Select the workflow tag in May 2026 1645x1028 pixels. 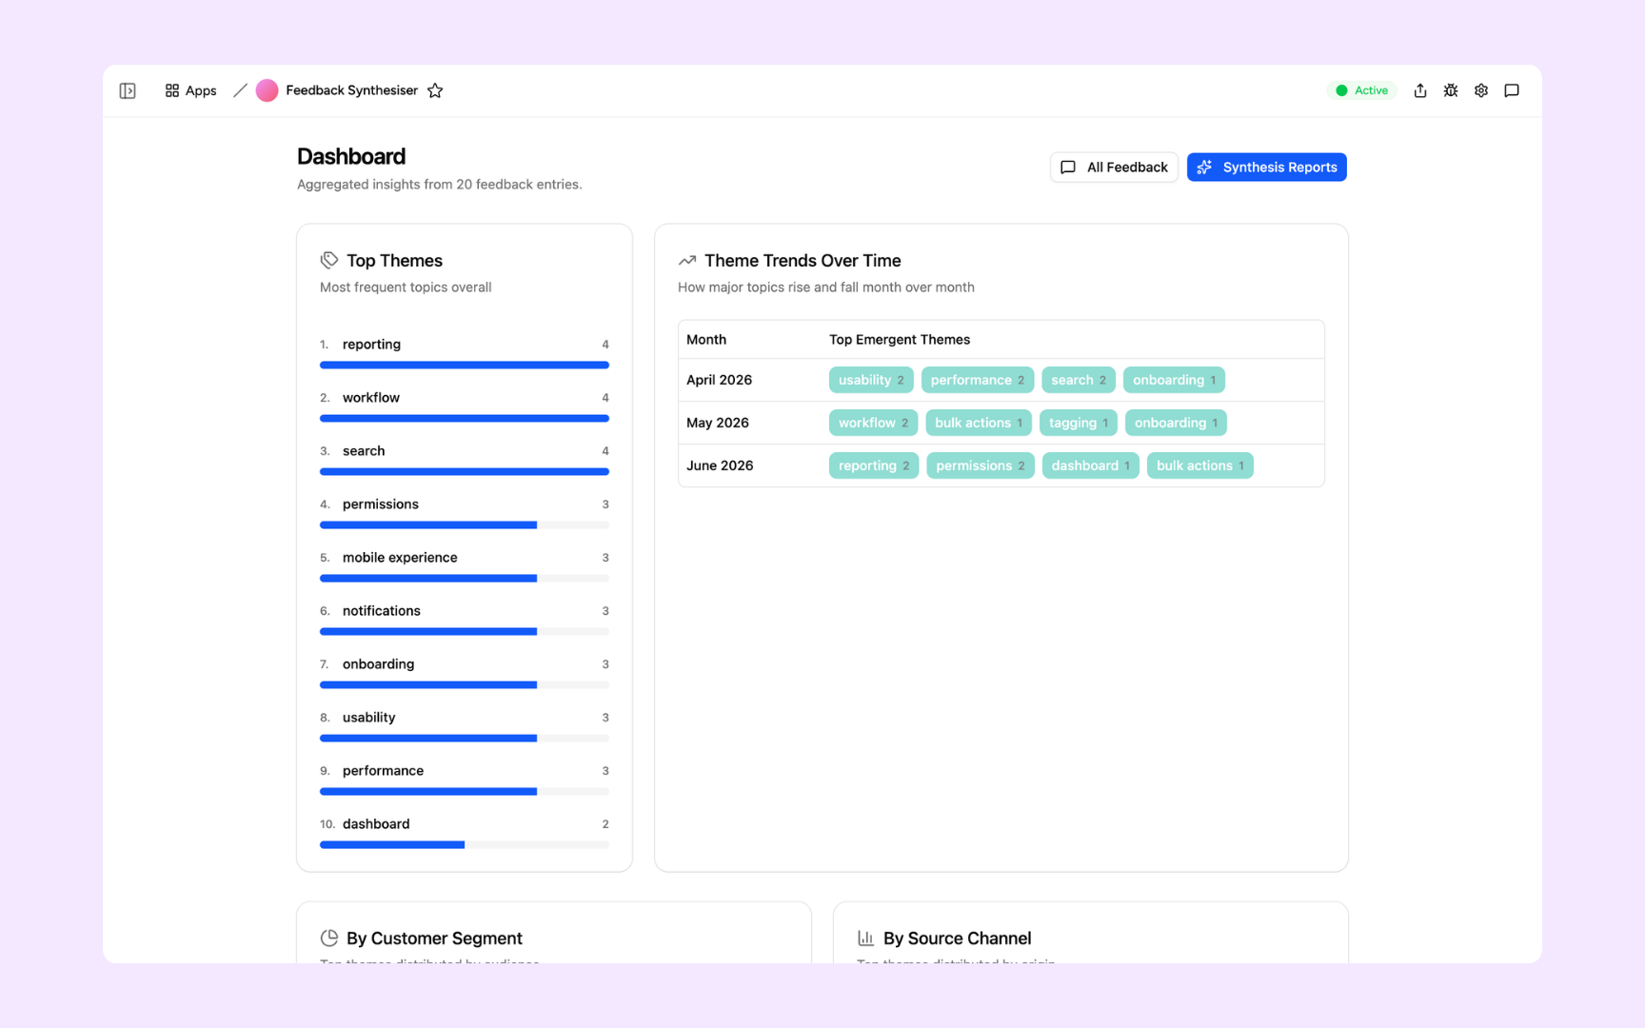(873, 423)
